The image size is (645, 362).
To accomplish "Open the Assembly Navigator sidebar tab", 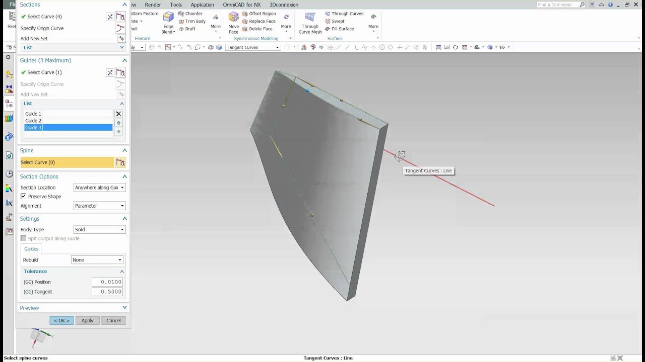I will click(9, 75).
